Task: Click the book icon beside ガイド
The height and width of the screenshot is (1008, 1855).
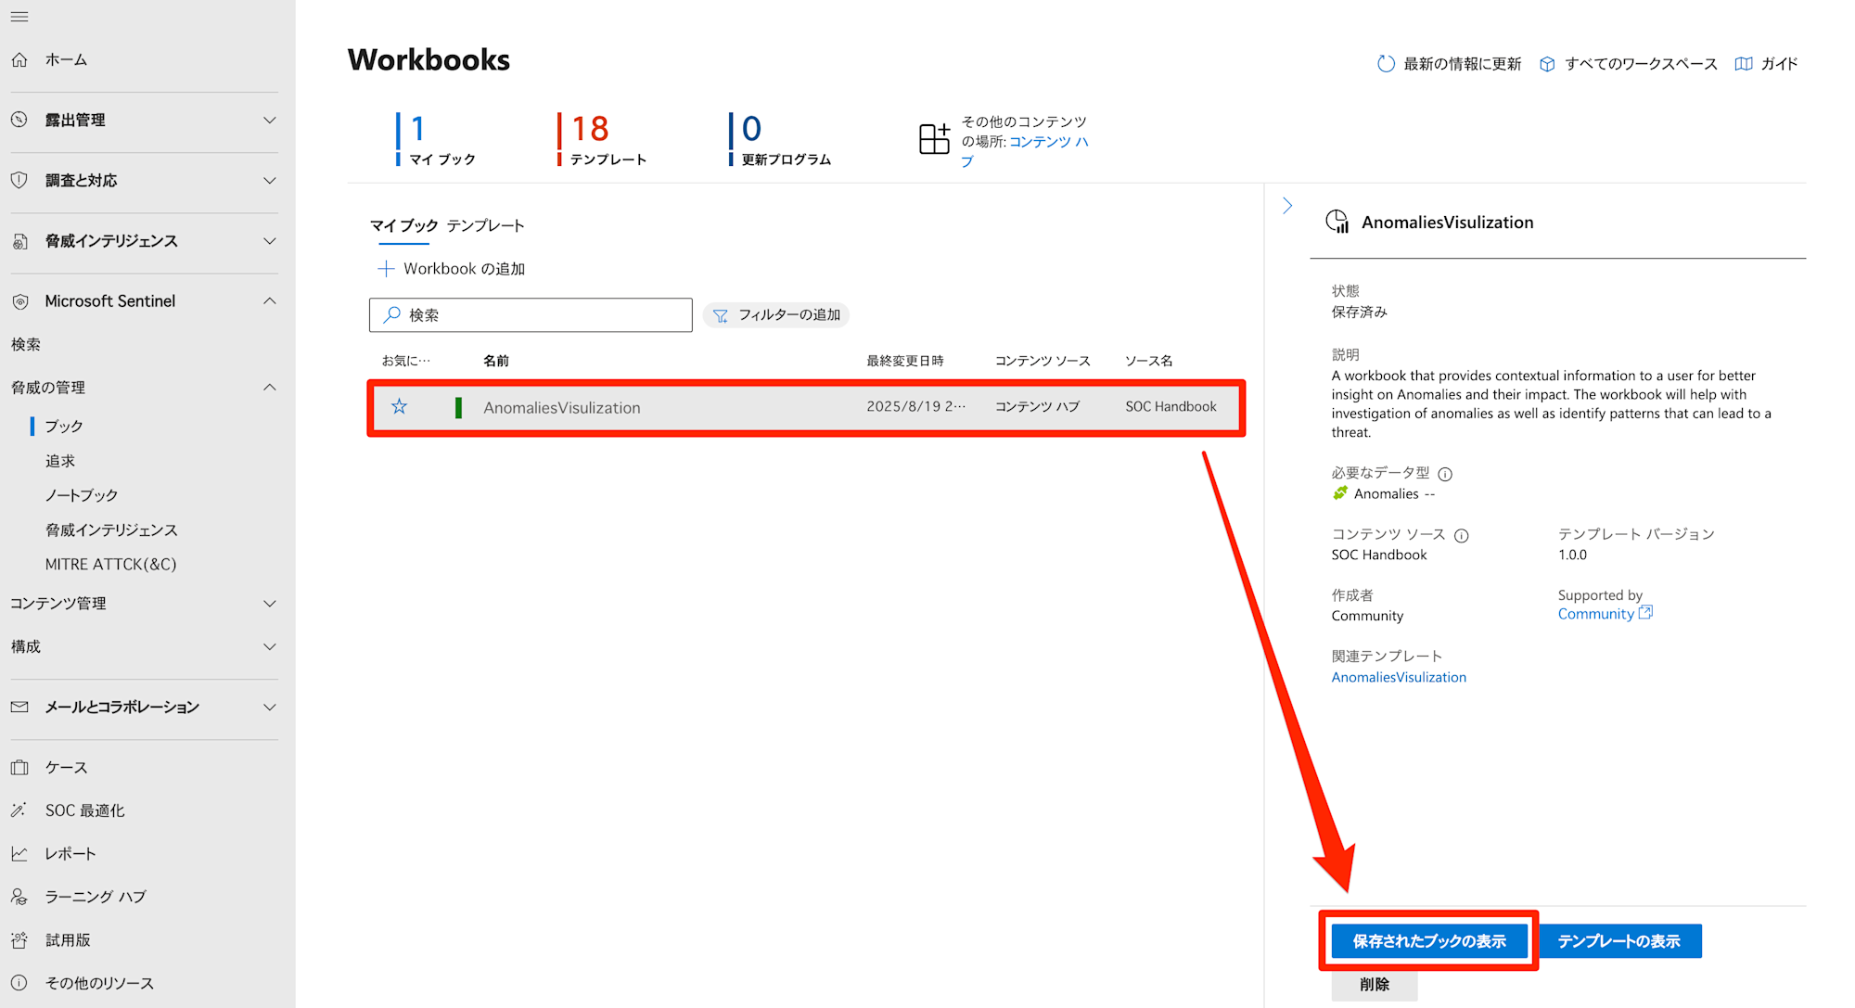Action: [1744, 64]
